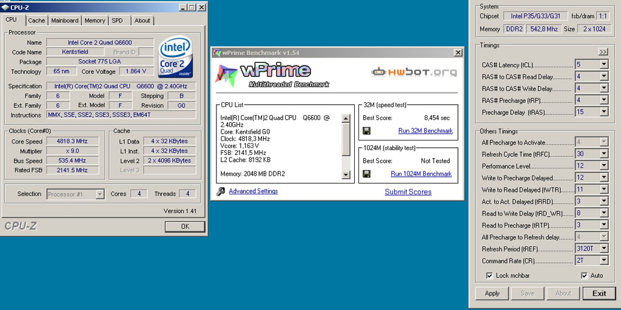Click the Chipset field Intel P35/G33/G31
This screenshot has width=621, height=310.
point(535,16)
